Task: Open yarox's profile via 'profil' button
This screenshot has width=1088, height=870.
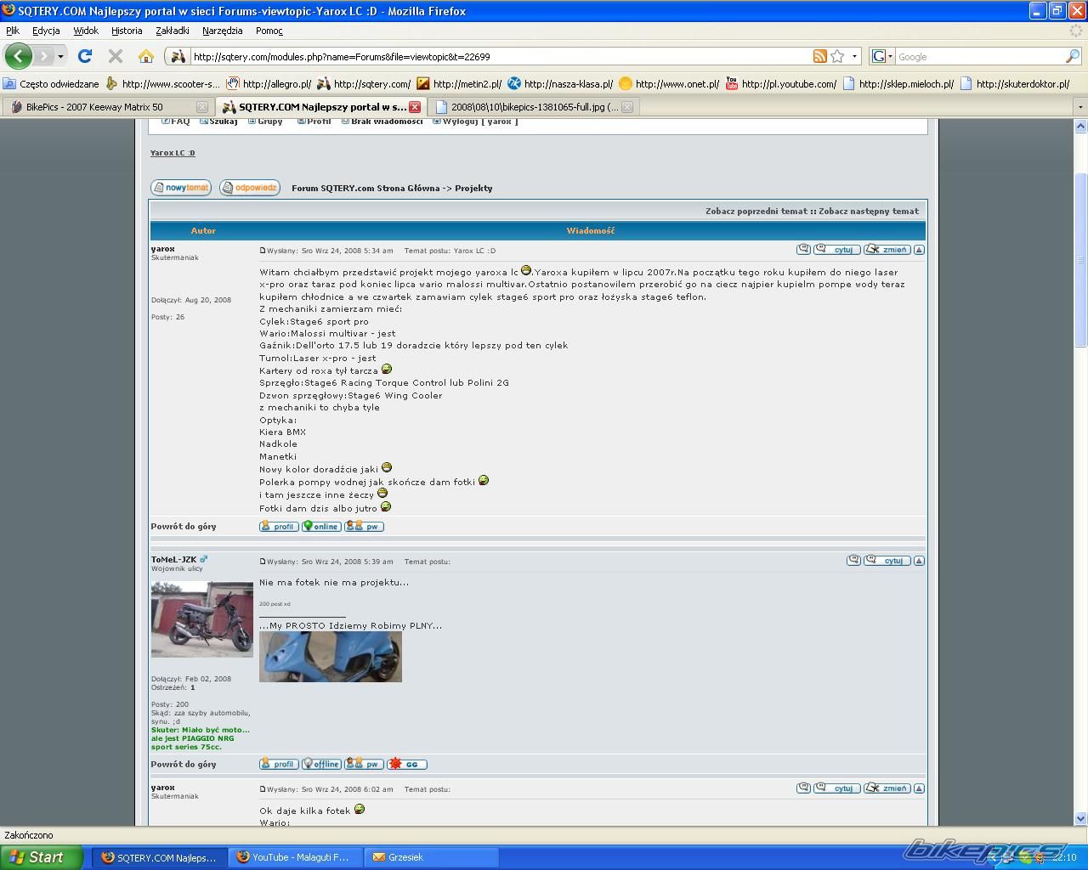Action: pyautogui.click(x=279, y=527)
